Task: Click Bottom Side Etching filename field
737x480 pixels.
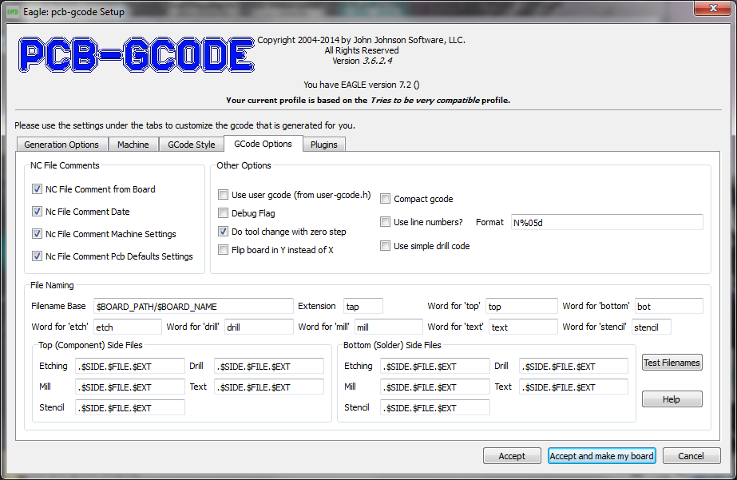Action: point(434,367)
